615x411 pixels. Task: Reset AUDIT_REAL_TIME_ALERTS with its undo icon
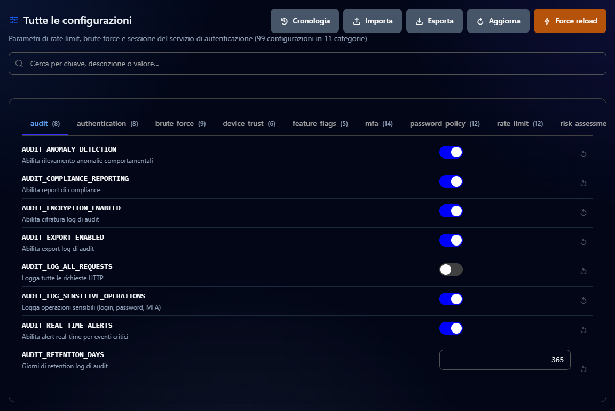583,330
